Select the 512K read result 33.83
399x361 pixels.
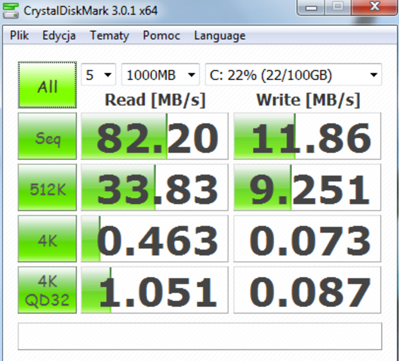(154, 188)
